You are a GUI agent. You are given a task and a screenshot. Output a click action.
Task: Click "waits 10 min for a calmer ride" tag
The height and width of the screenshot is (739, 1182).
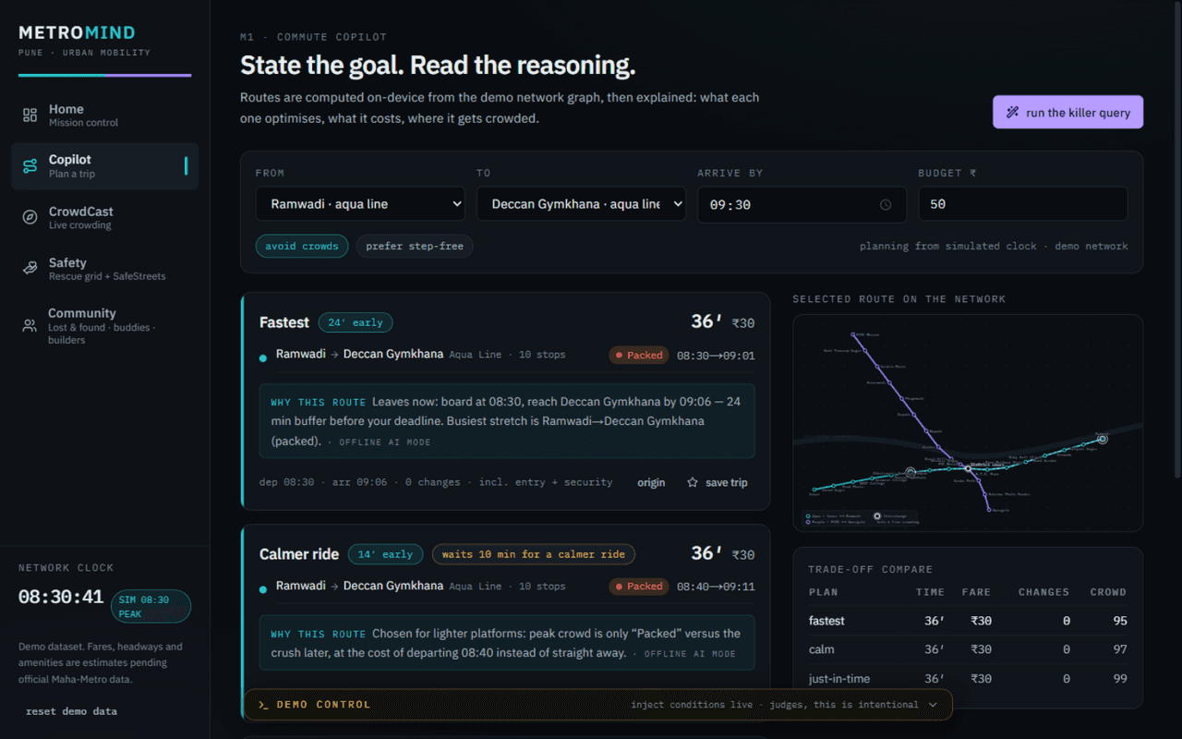tap(534, 554)
